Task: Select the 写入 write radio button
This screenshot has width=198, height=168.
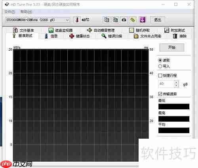Action: pyautogui.click(x=164, y=66)
